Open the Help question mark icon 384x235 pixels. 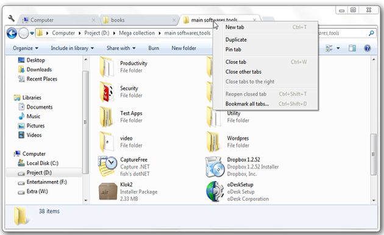point(367,48)
